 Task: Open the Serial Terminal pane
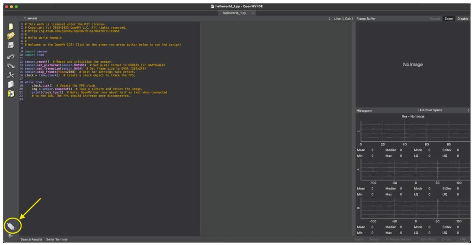[x=57, y=239]
